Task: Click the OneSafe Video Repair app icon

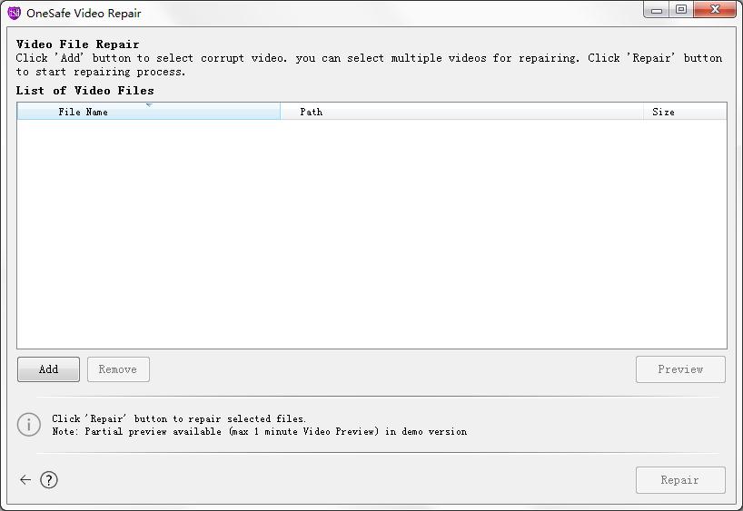Action: tap(14, 13)
